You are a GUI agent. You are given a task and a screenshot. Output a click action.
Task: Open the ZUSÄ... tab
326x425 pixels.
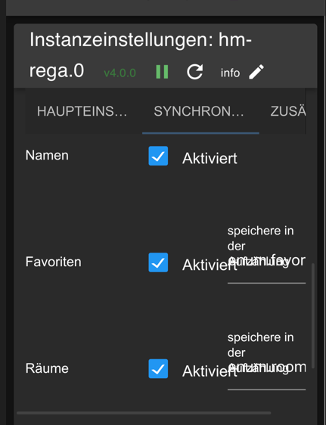click(x=287, y=111)
